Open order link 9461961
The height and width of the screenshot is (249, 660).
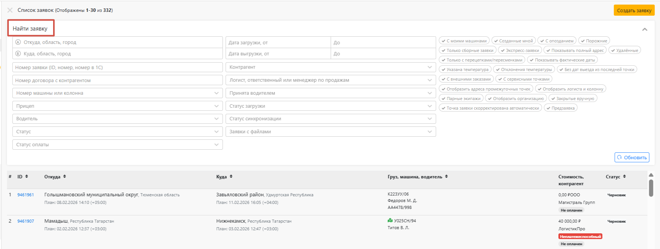[x=26, y=195]
